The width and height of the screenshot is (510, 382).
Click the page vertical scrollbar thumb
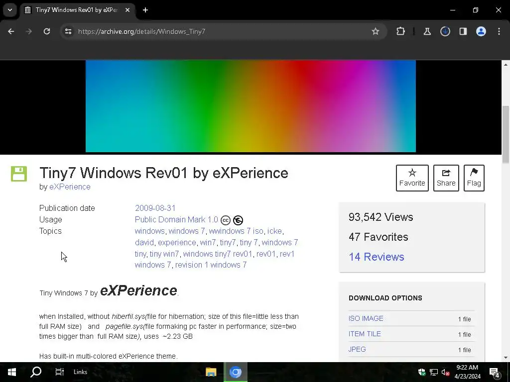coord(506,134)
